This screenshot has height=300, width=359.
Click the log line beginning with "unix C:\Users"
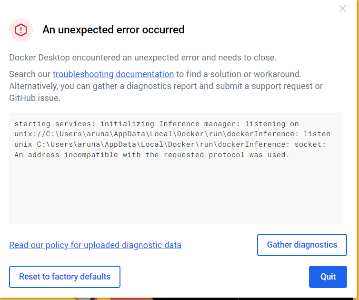point(170,144)
